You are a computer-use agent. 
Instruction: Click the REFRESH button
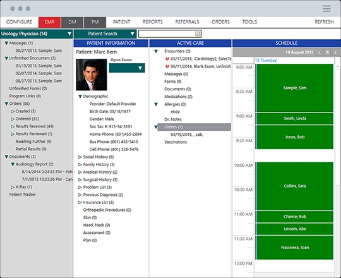(324, 22)
